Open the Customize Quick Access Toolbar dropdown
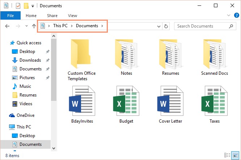This screenshot has height=160, width=241. pos(33,6)
